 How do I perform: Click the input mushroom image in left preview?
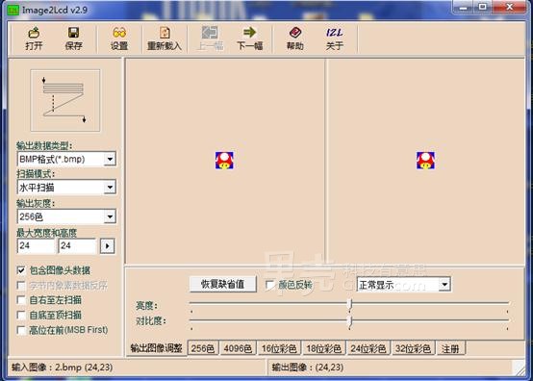click(224, 161)
